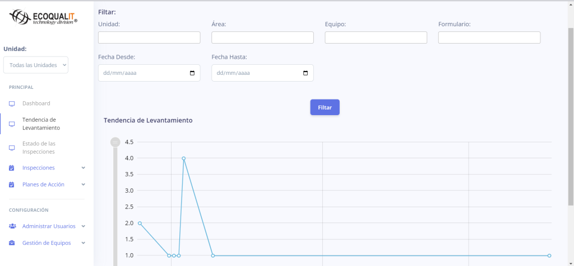
Task: Expand the Inspecciones submenu chevron
Action: [x=83, y=168]
